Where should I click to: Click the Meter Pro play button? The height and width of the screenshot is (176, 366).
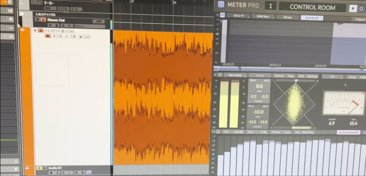pyautogui.click(x=352, y=9)
